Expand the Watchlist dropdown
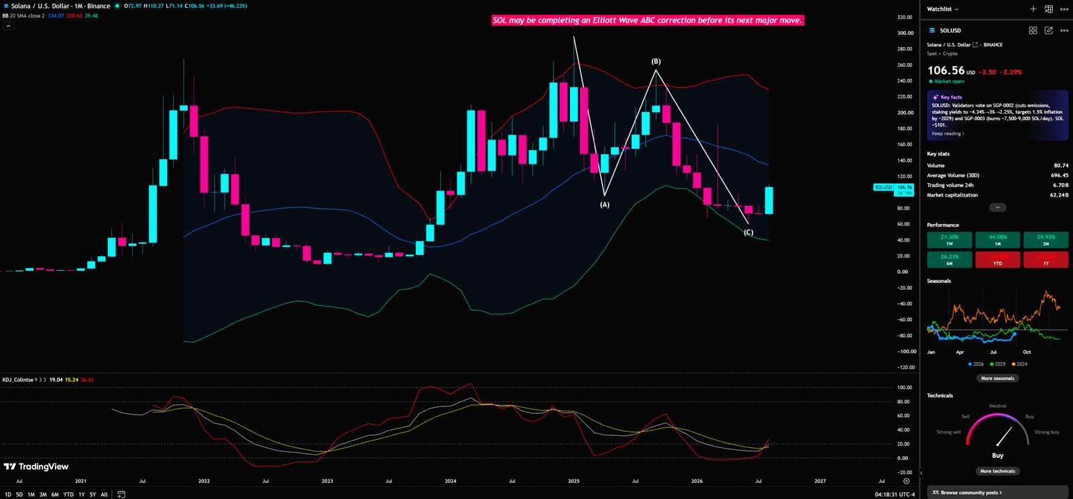Image resolution: width=1073 pixels, height=499 pixels. point(943,9)
